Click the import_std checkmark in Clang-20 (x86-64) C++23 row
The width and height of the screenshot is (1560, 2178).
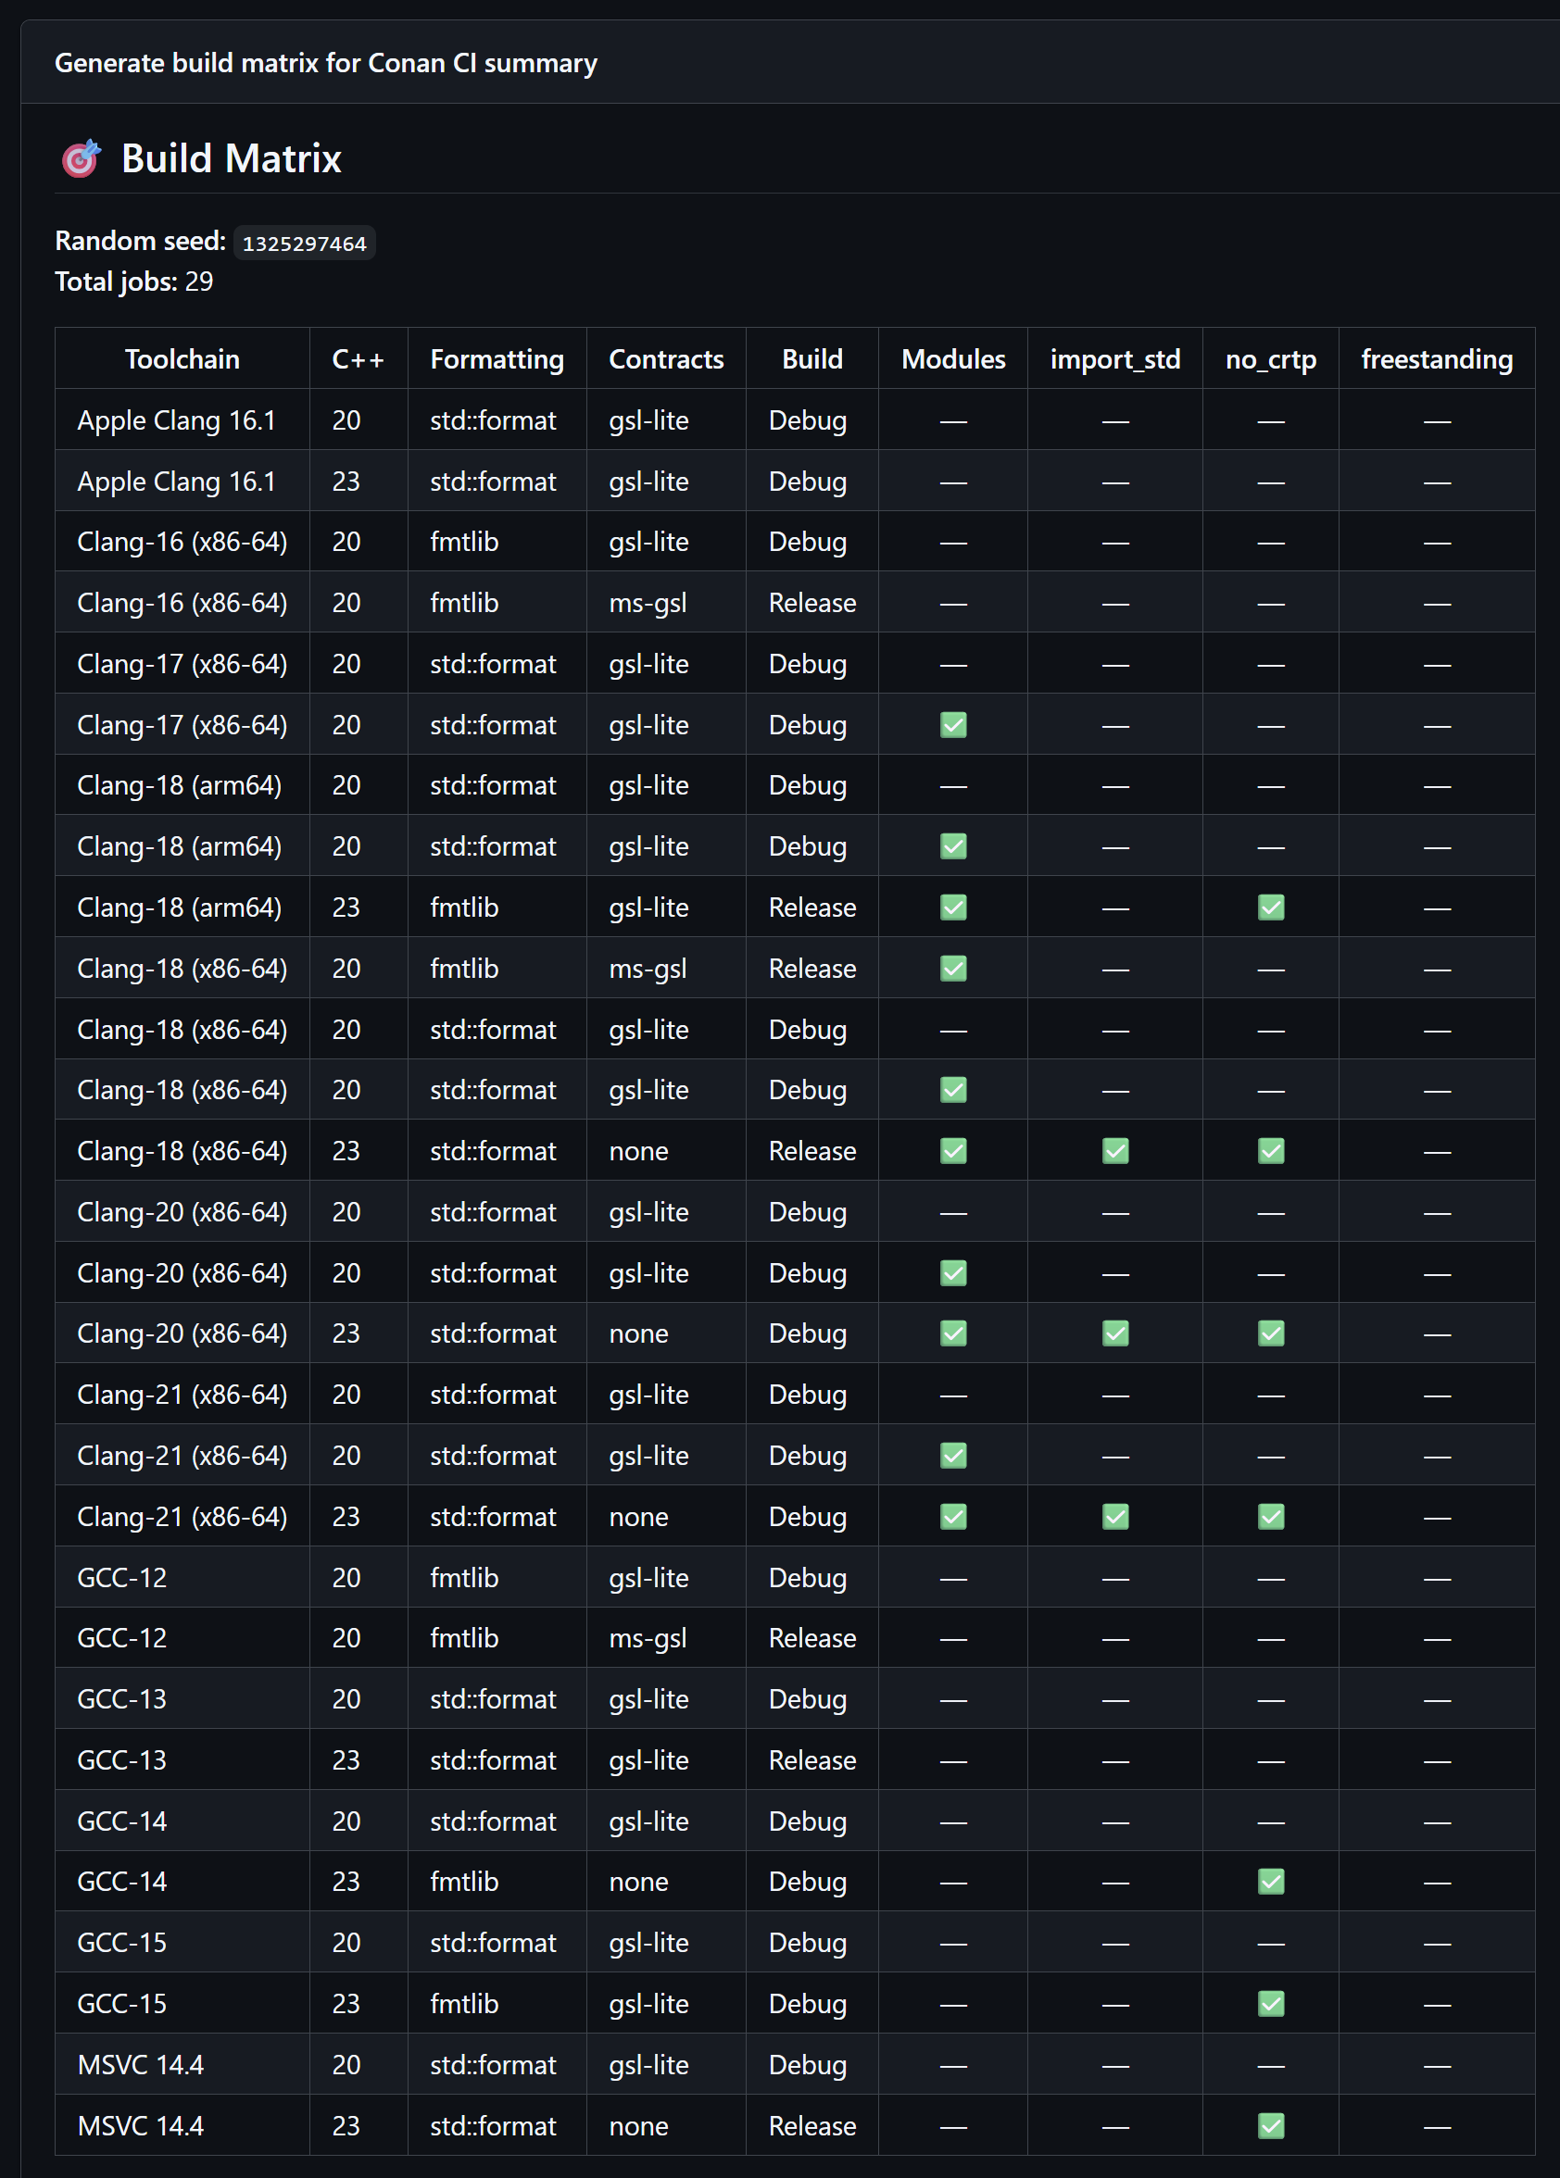1115,1333
